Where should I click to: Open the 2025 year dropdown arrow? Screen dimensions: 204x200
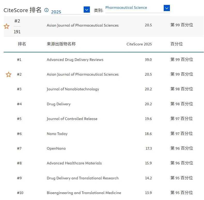click(87, 10)
